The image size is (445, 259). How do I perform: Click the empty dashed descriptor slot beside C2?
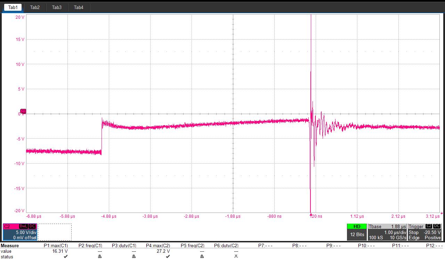click(x=55, y=232)
